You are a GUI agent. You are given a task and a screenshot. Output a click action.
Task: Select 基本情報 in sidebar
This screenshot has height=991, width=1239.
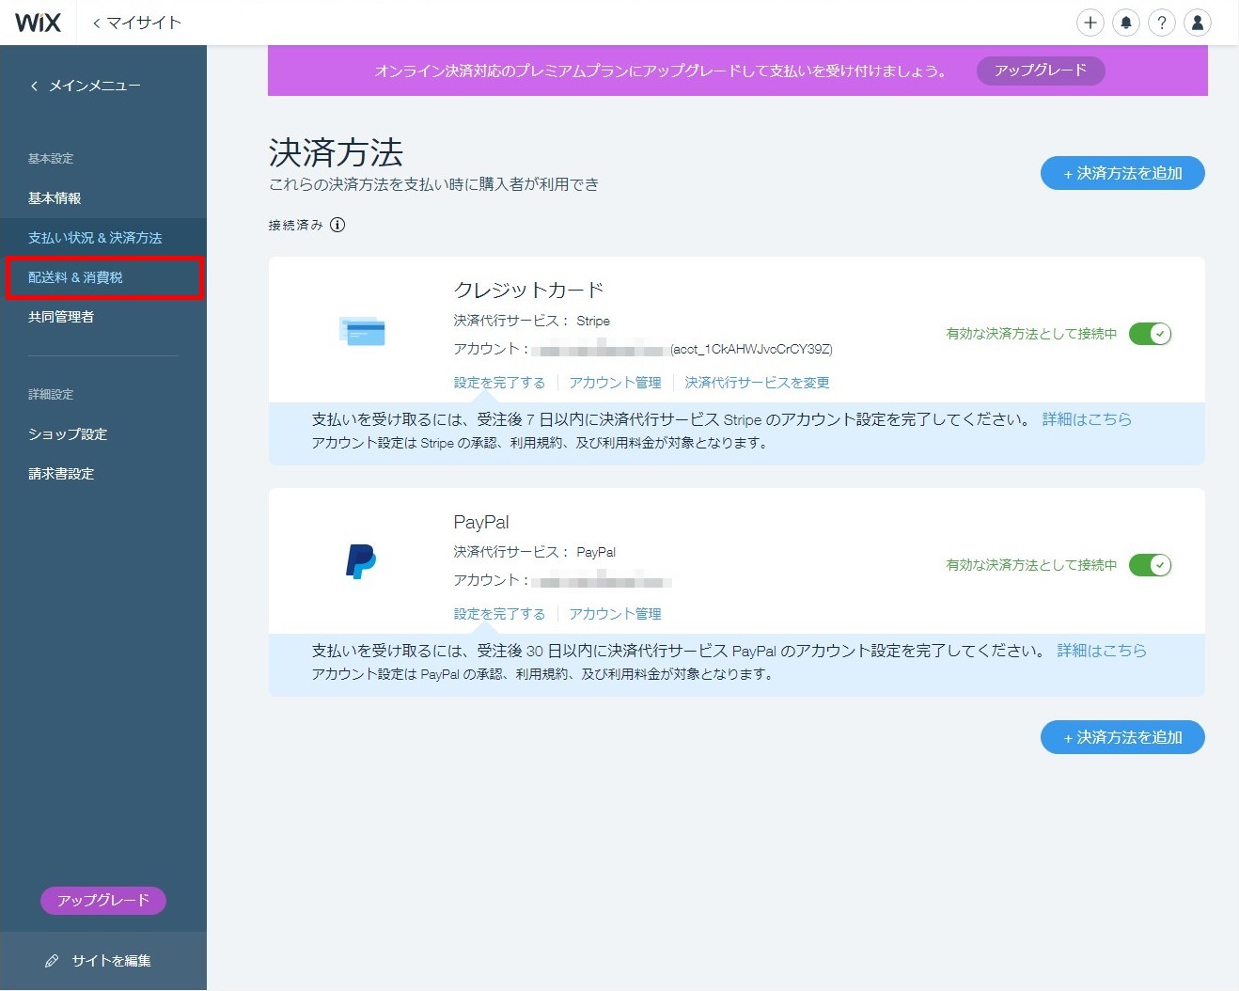55,198
